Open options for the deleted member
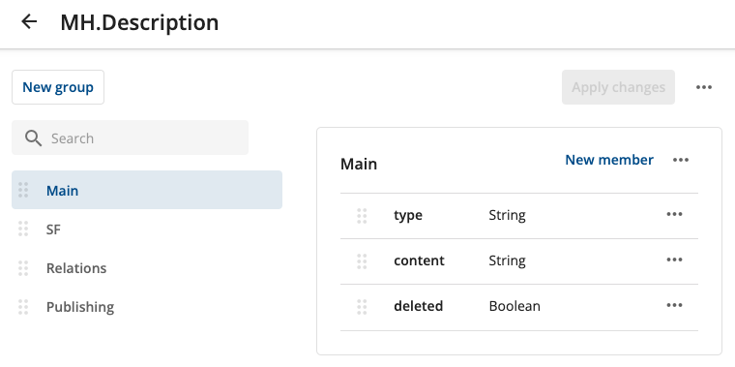735x367 pixels. (x=674, y=305)
